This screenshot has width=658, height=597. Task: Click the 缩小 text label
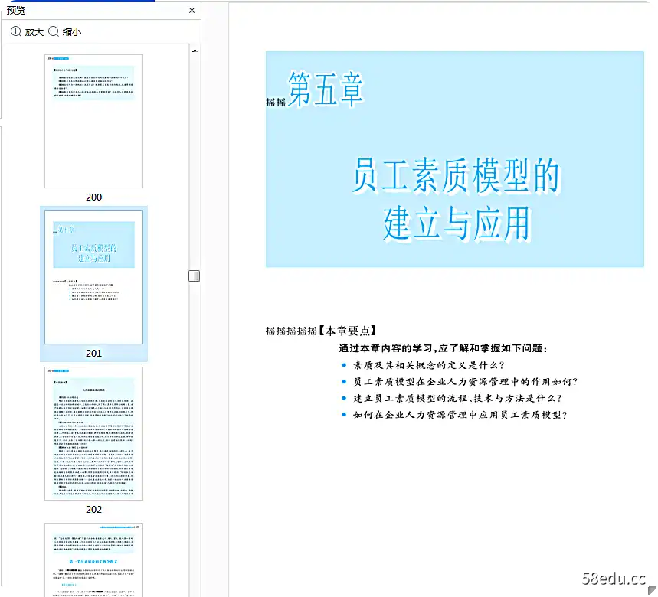tap(72, 32)
